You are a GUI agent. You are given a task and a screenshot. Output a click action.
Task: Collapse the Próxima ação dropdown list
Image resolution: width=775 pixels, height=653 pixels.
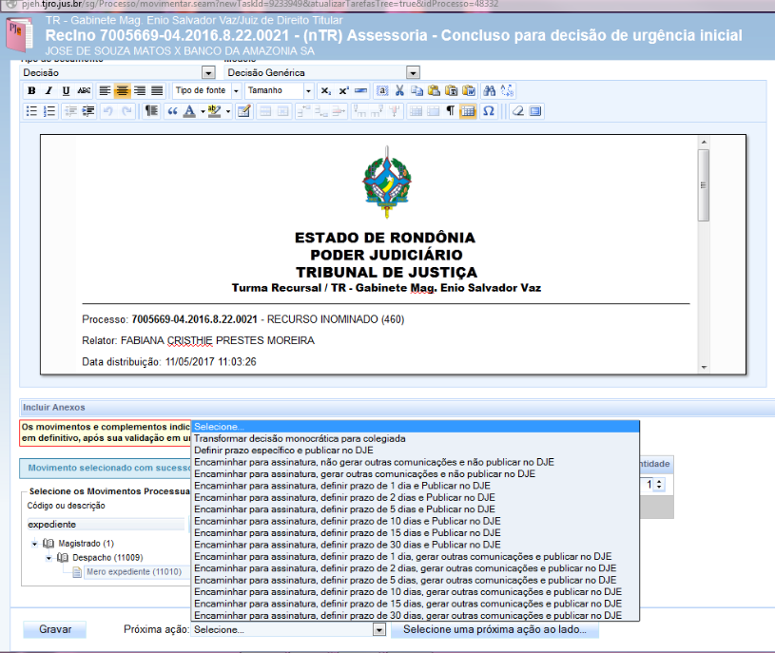pyautogui.click(x=379, y=630)
